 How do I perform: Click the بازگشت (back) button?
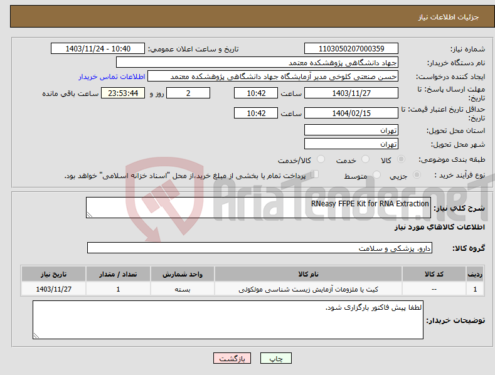coord(232,358)
